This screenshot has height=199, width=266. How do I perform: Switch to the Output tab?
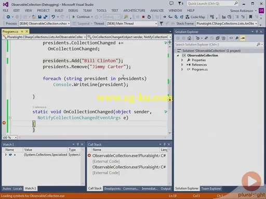(166, 189)
